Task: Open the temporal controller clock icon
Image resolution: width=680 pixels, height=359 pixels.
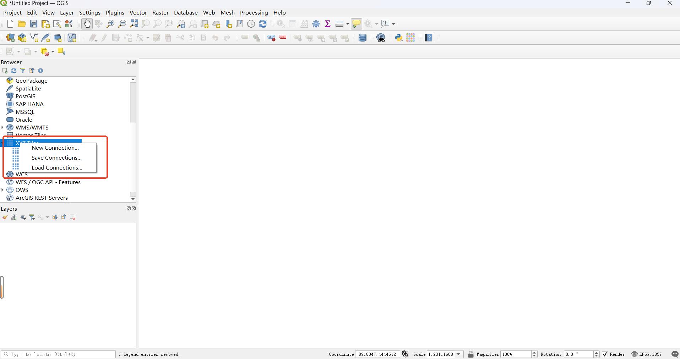Action: [251, 24]
